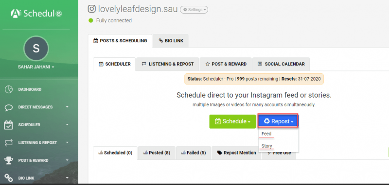Click the Scheduler calendar icon in sidebar
The image size is (389, 185).
(9, 125)
